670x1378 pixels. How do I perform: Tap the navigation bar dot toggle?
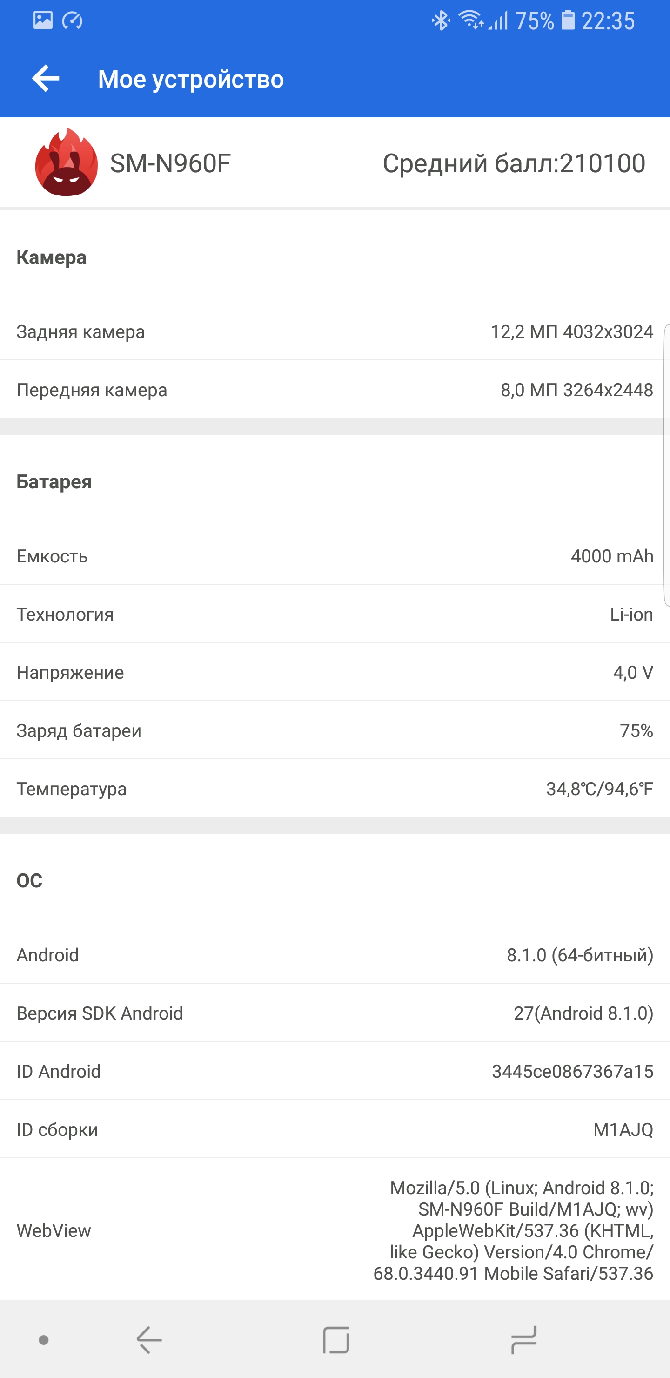click(44, 1339)
